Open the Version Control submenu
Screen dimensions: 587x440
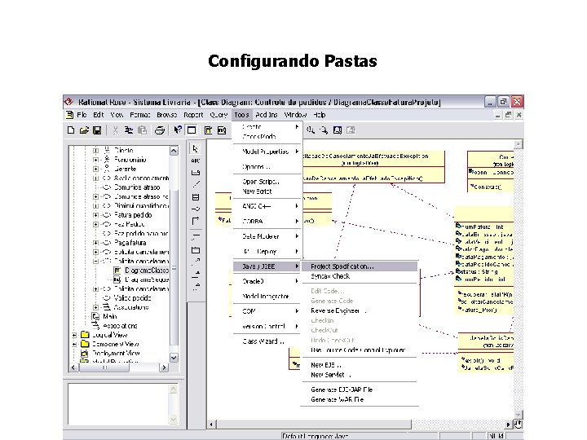point(267,326)
